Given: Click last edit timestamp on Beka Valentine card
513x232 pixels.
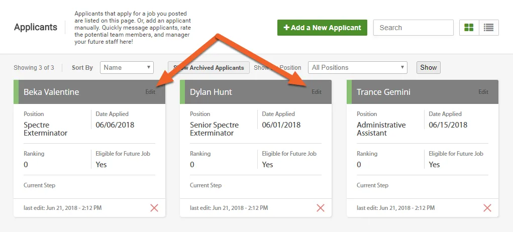Looking at the screenshot, I should click(x=63, y=207).
